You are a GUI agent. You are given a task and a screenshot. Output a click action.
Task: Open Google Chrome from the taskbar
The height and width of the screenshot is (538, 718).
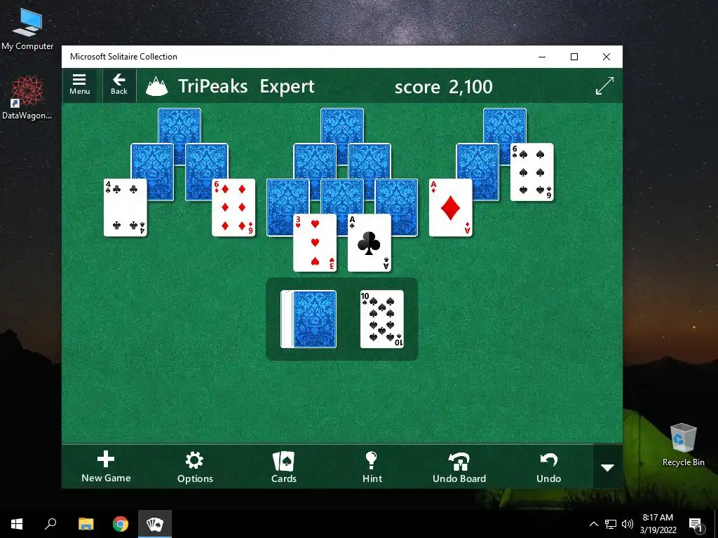(121, 524)
